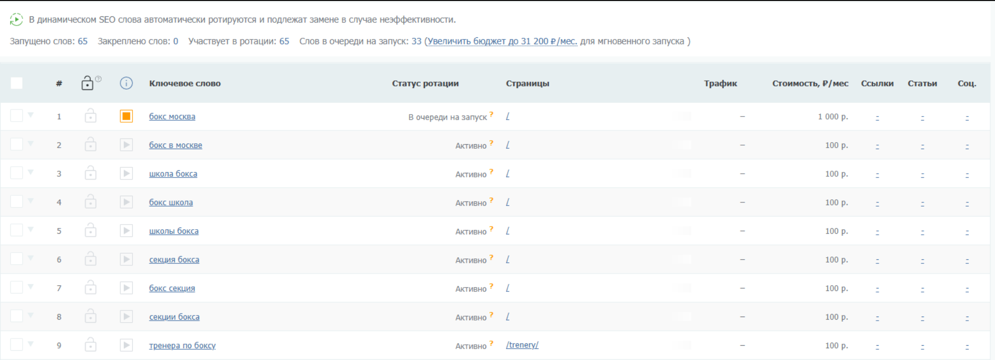Check the box for row тренера по боксу
Viewport: 995px width, 360px height.
click(x=16, y=345)
